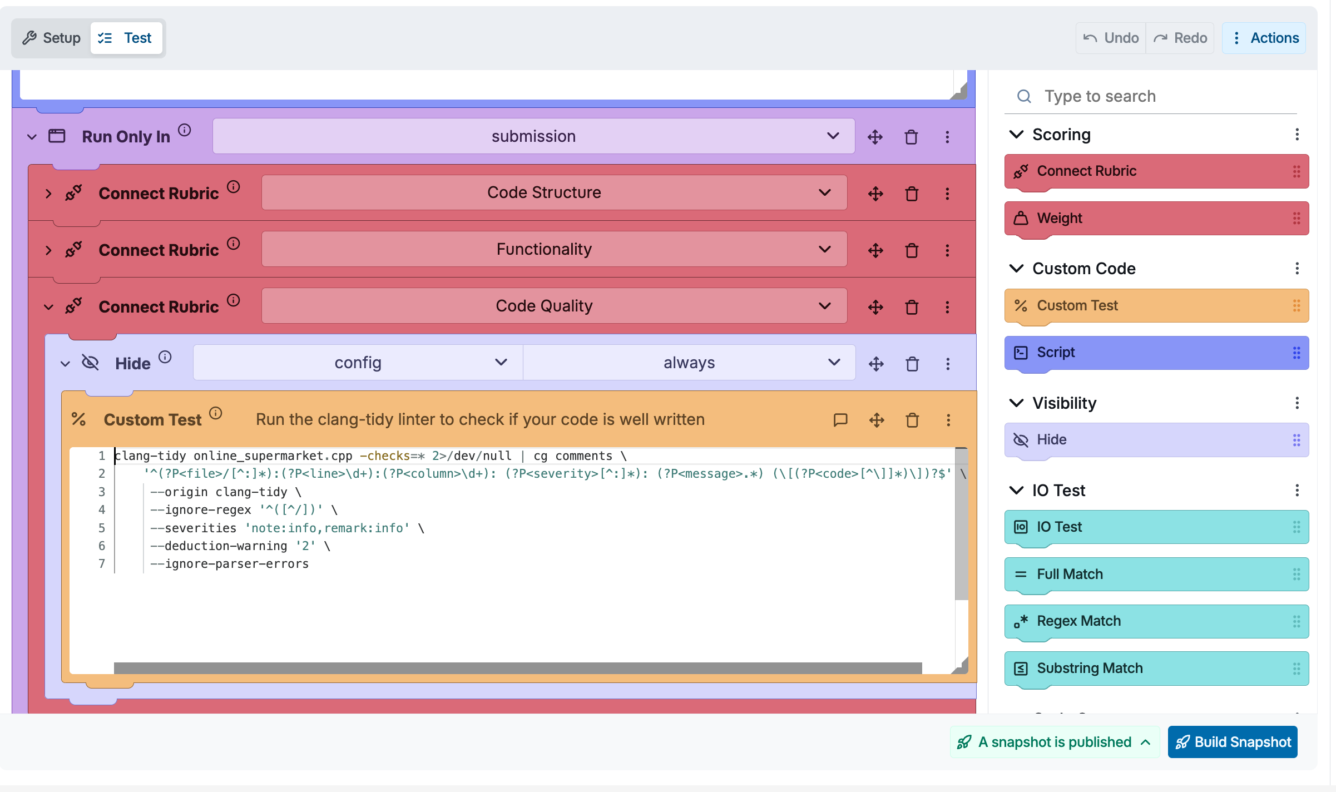Image resolution: width=1336 pixels, height=792 pixels.
Task: Click the Build Snapshot button
Action: (1233, 742)
